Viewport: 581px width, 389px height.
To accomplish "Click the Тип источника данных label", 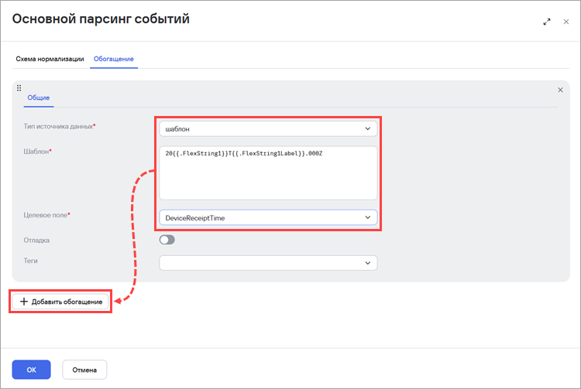I will (60, 127).
